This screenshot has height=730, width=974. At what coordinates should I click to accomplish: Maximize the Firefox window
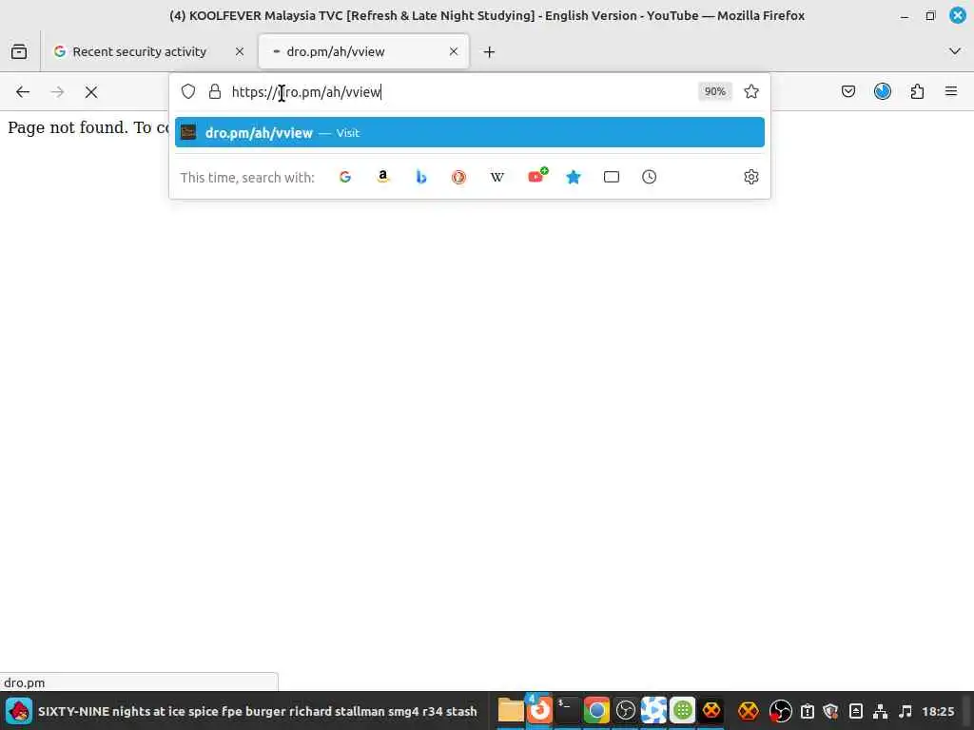(930, 16)
